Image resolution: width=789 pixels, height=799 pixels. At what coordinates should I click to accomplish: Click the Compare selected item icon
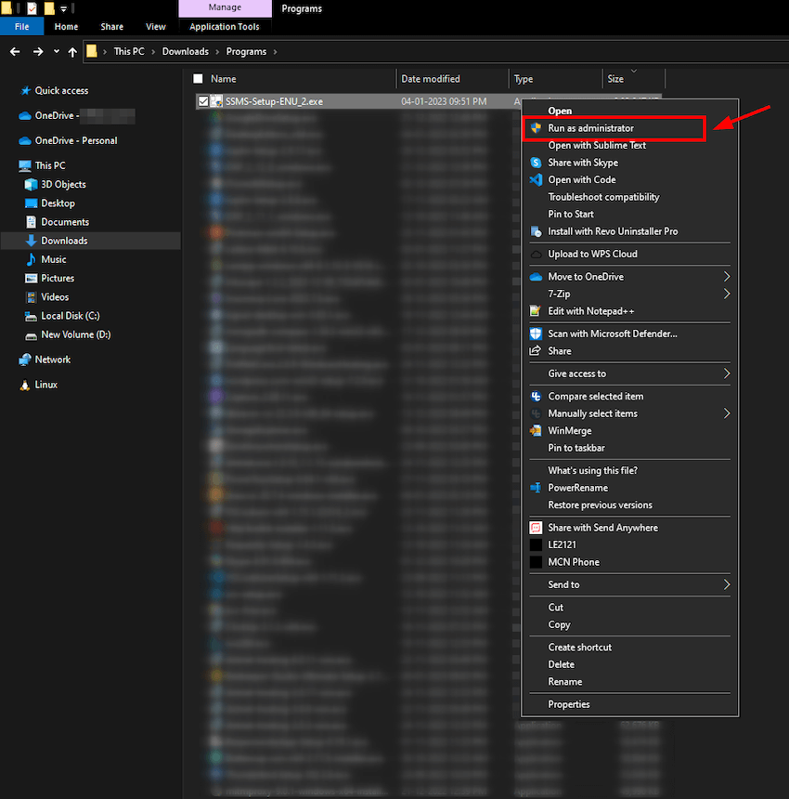click(x=536, y=397)
